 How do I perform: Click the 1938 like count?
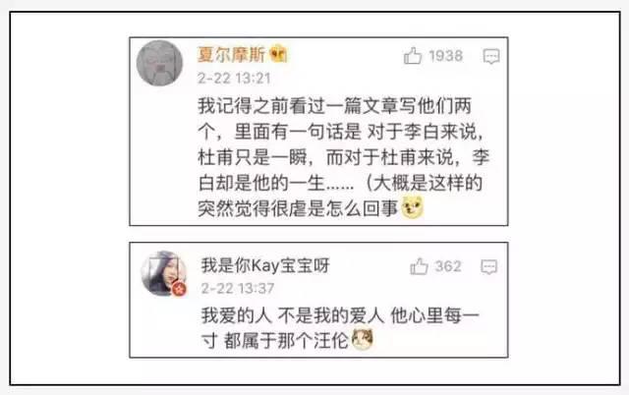[x=445, y=56]
